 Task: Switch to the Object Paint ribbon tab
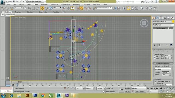(x=43, y=12)
